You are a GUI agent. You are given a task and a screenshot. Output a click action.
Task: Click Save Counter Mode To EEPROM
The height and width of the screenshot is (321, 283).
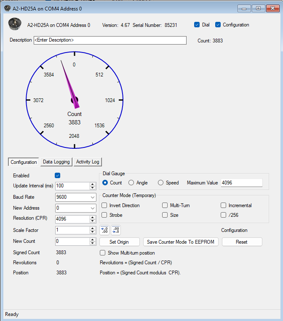pos(181,242)
